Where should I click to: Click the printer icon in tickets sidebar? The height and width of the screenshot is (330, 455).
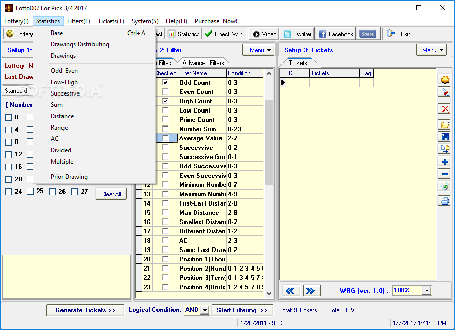point(444,200)
